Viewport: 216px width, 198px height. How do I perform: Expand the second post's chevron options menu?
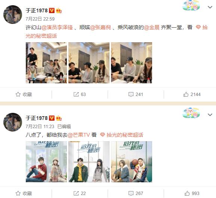coord(210,115)
